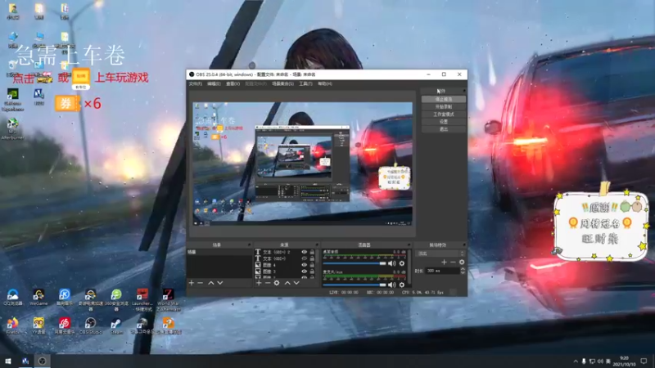Pop out the Controls dock panel
Viewport: 655px width, 368px height.
[463, 91]
